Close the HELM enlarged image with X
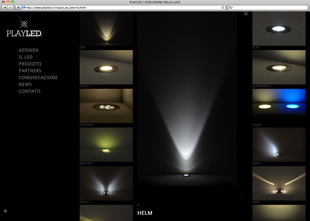The height and width of the screenshot is (221, 310). [x=246, y=14]
